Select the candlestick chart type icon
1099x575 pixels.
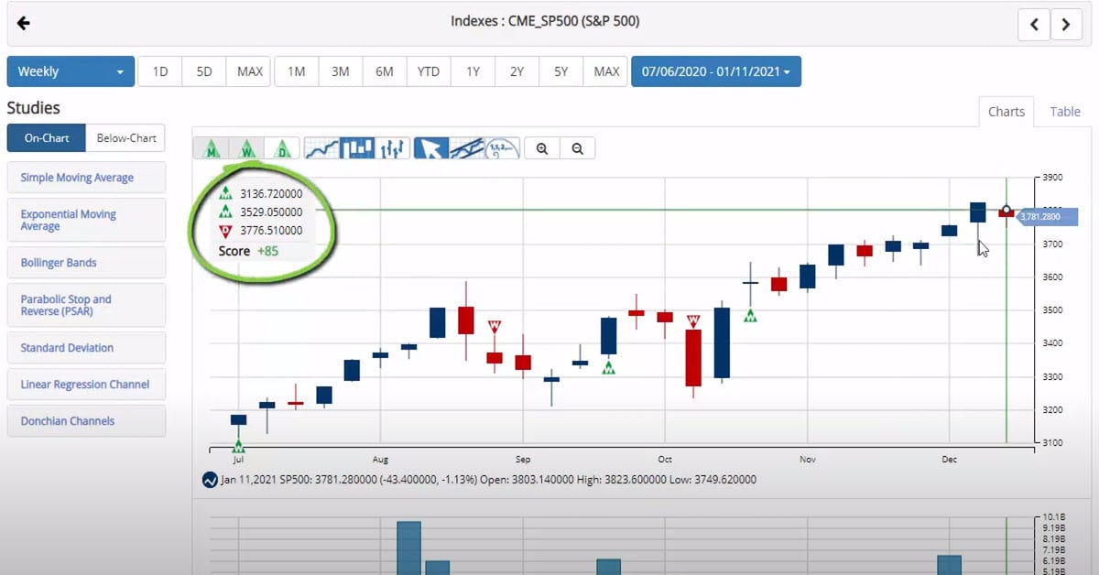tap(357, 148)
